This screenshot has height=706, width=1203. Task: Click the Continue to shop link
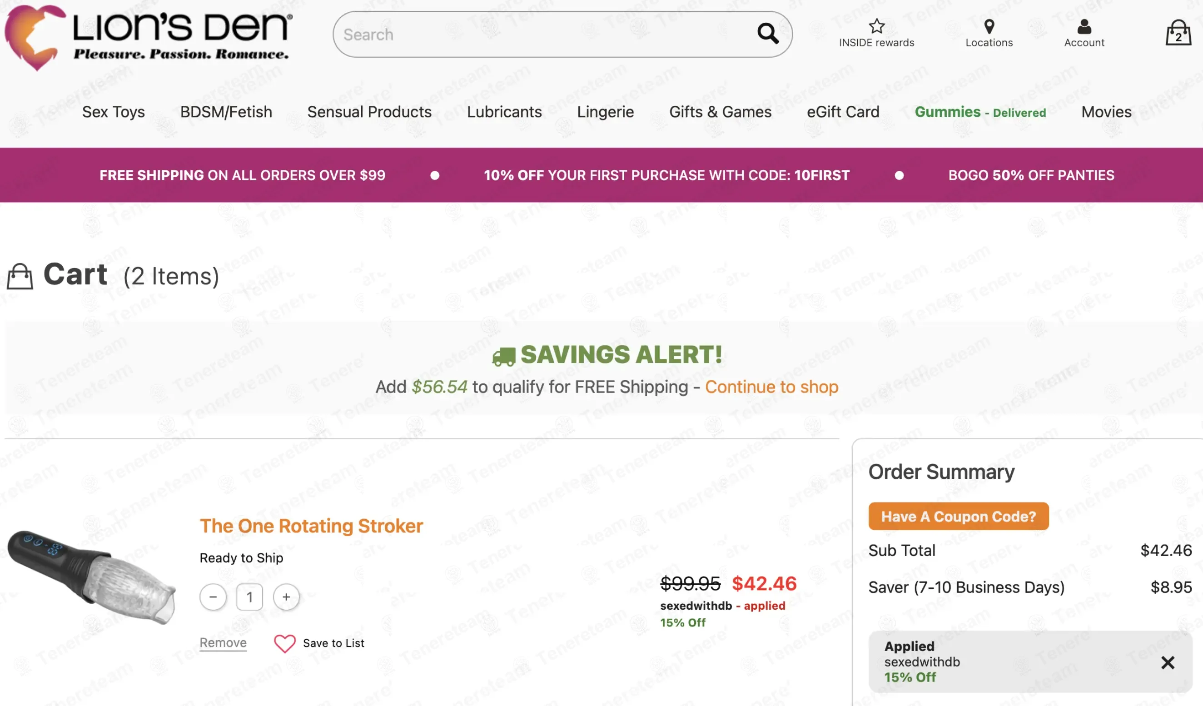pyautogui.click(x=771, y=387)
